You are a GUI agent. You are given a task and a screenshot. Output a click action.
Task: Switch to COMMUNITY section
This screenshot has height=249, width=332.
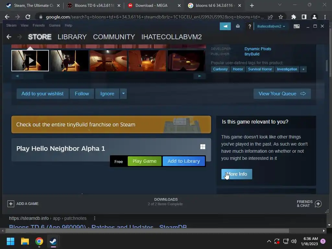tap(114, 37)
